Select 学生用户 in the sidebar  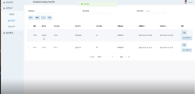pyautogui.click(x=12, y=21)
